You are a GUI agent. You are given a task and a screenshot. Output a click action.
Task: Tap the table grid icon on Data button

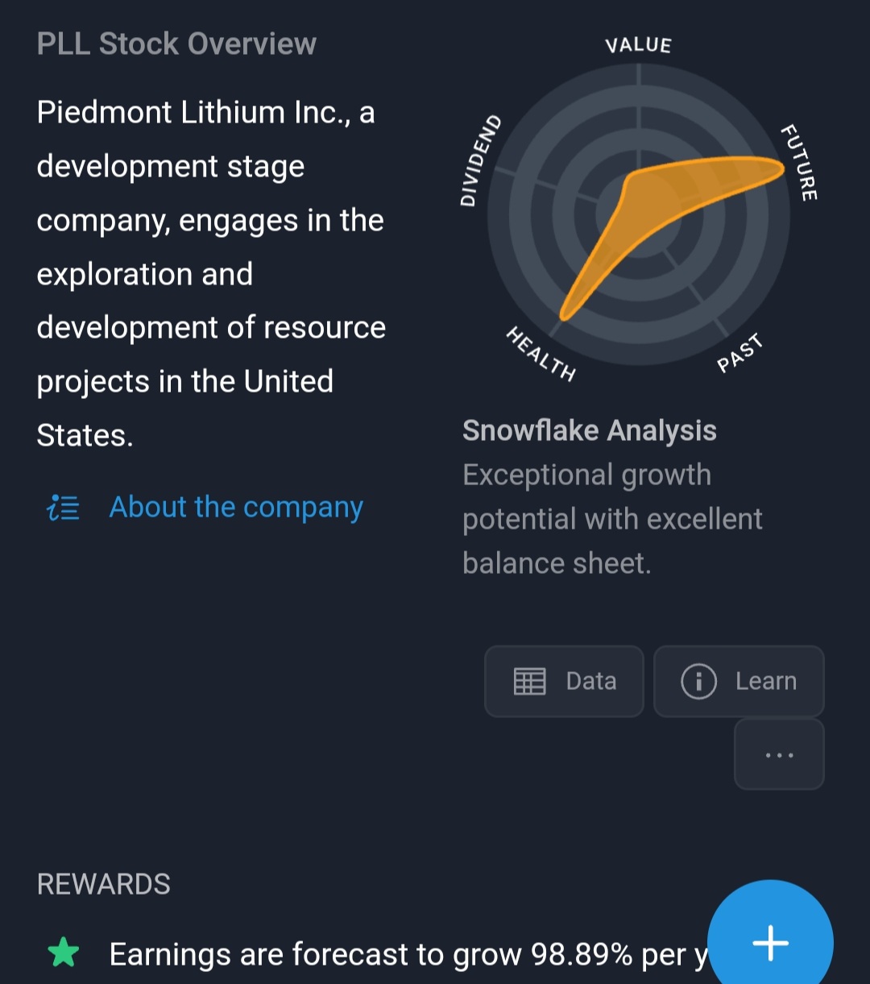coord(529,682)
